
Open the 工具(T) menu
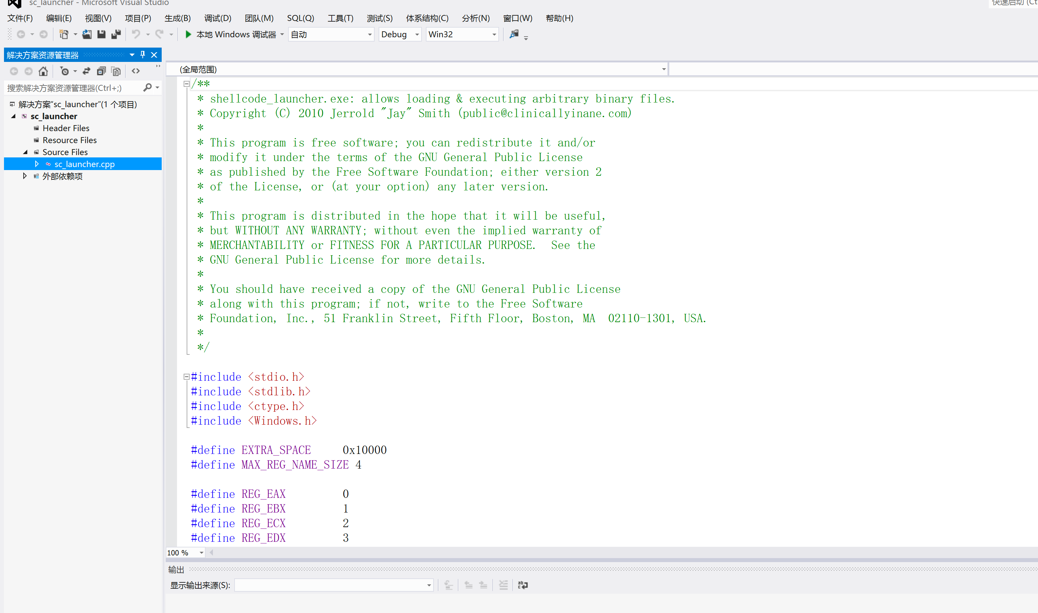(x=341, y=18)
